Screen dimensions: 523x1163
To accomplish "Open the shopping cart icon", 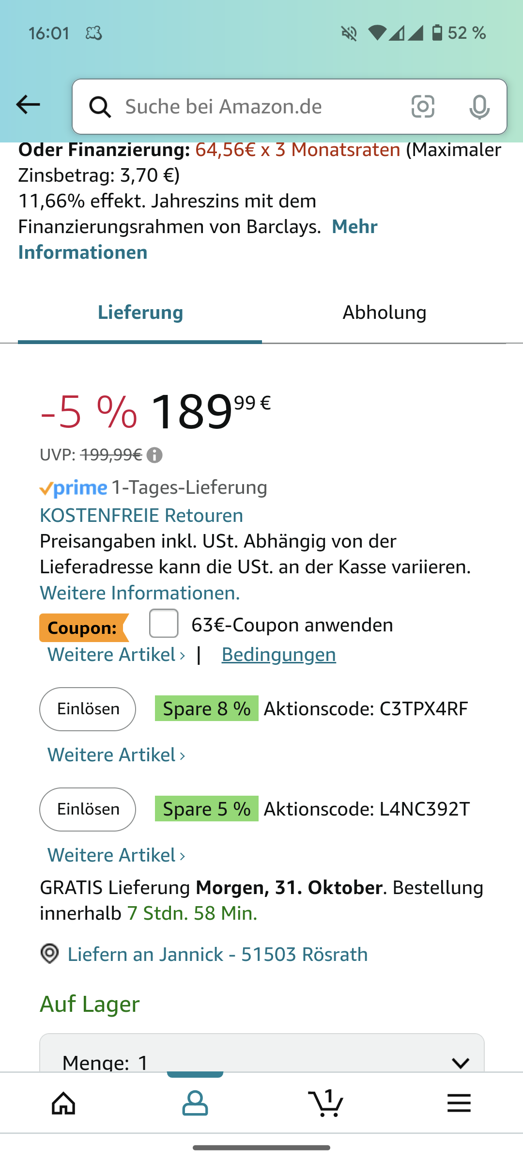I will (326, 1103).
